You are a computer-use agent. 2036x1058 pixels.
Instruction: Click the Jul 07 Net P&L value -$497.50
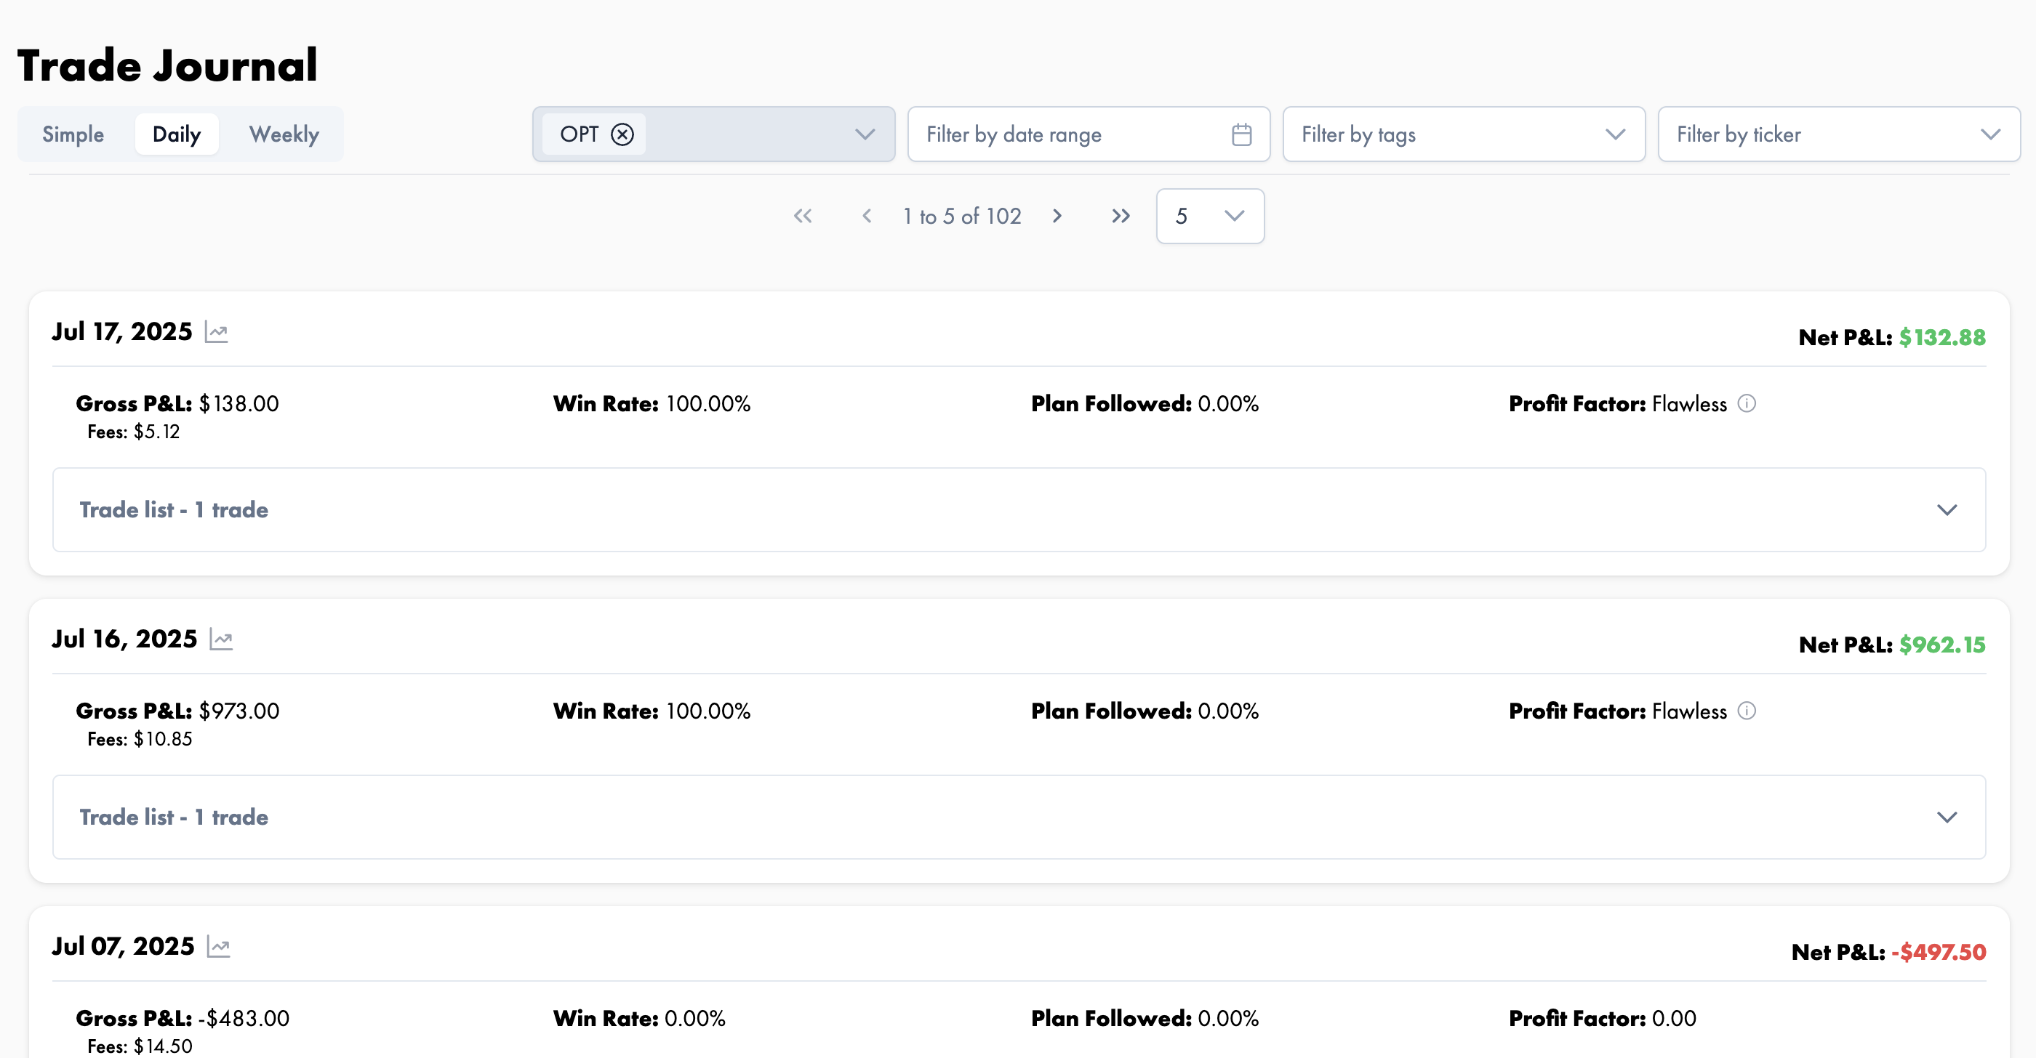tap(1938, 952)
